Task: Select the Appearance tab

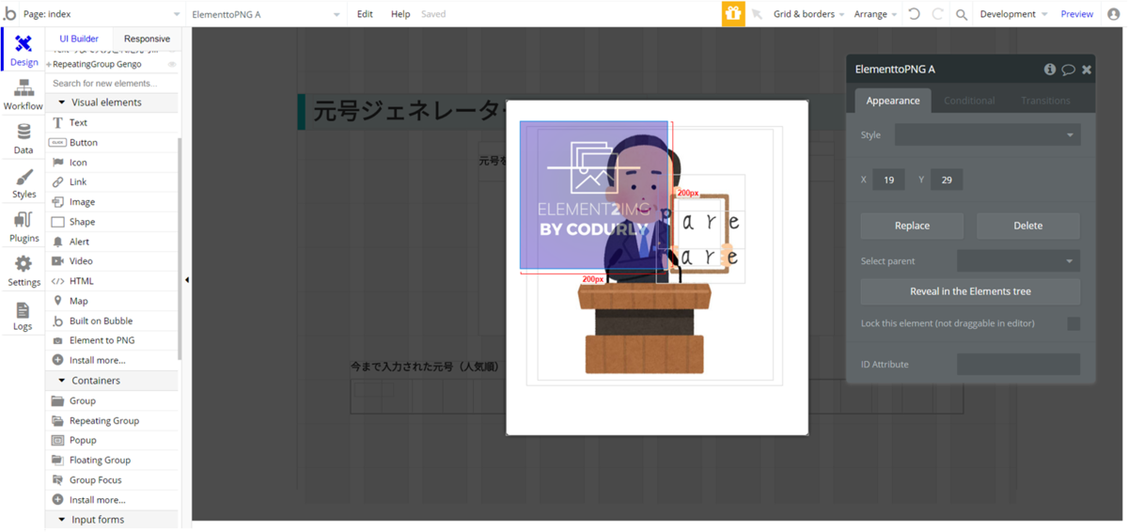Action: point(893,101)
